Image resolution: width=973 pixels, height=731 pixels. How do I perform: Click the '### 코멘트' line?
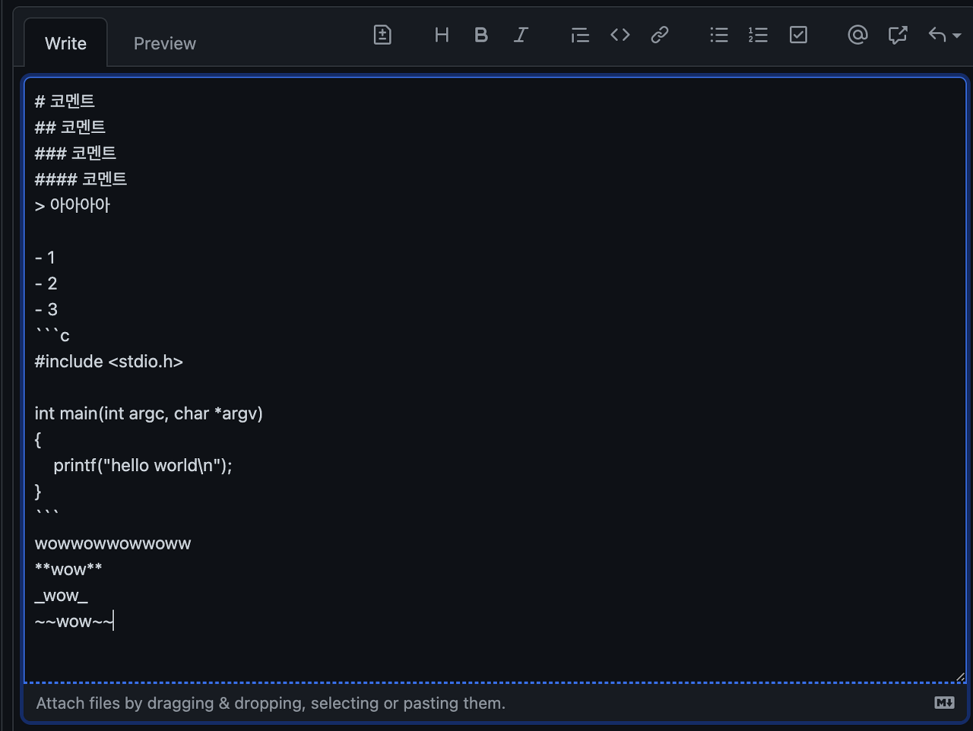click(x=75, y=153)
